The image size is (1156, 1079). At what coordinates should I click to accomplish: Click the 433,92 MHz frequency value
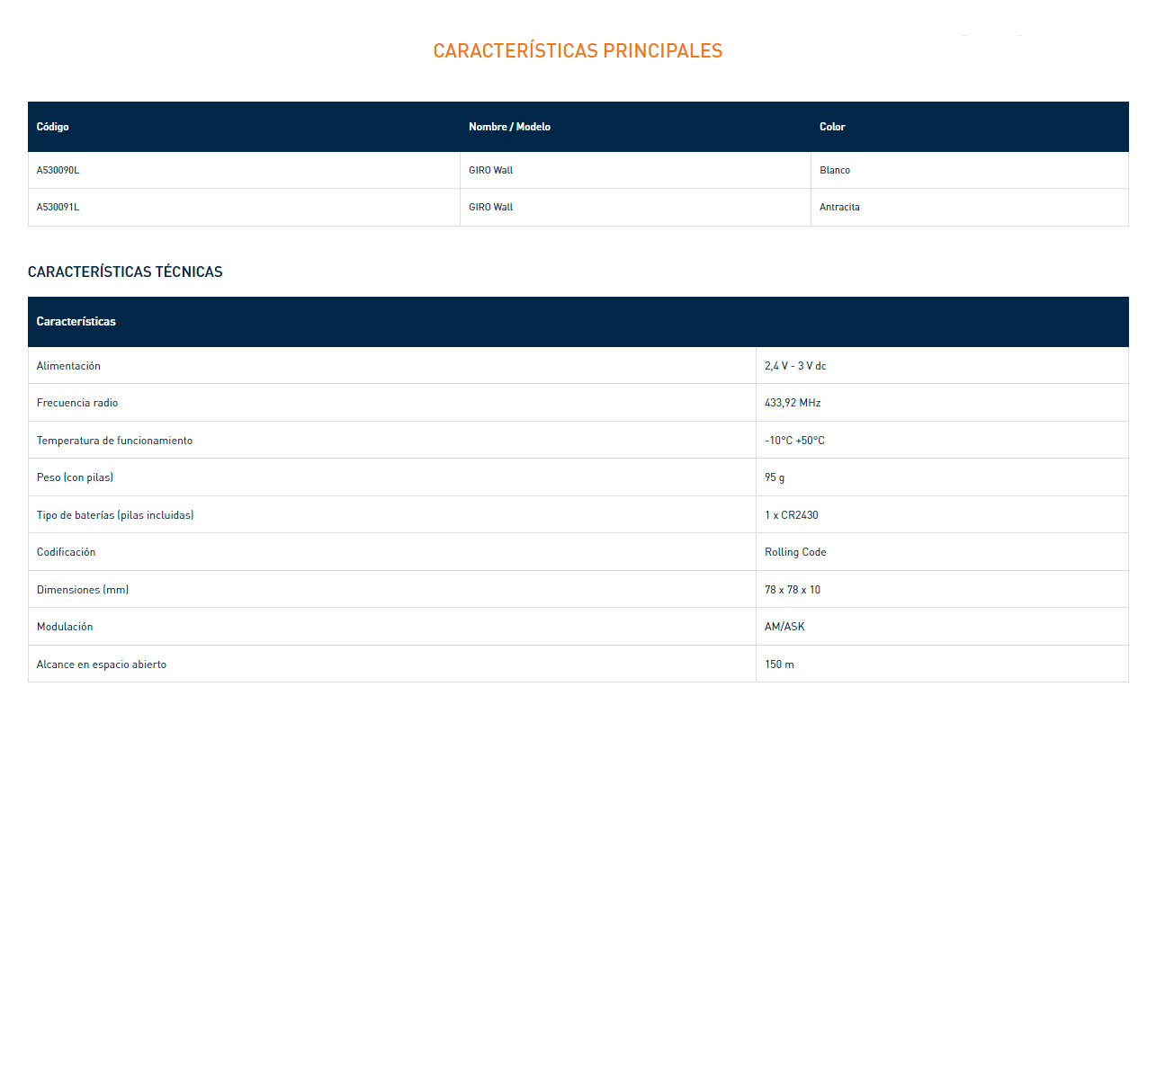(x=793, y=403)
